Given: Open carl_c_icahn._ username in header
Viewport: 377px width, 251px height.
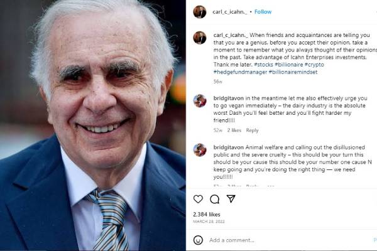Looking at the screenshot, I should tap(229, 12).
